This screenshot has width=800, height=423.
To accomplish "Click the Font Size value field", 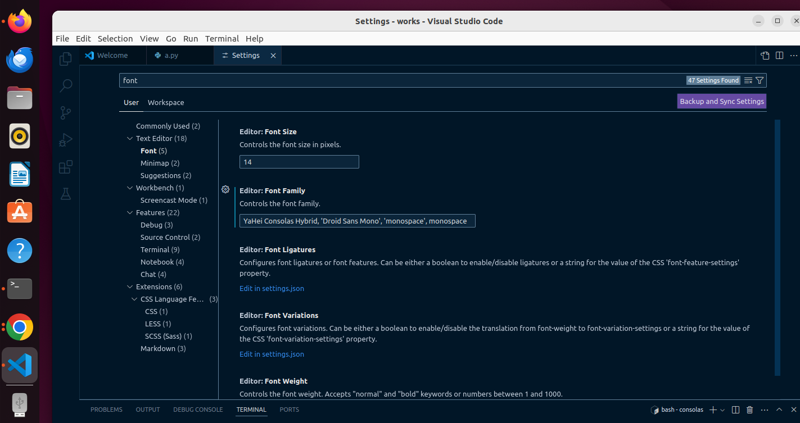I will [x=299, y=162].
